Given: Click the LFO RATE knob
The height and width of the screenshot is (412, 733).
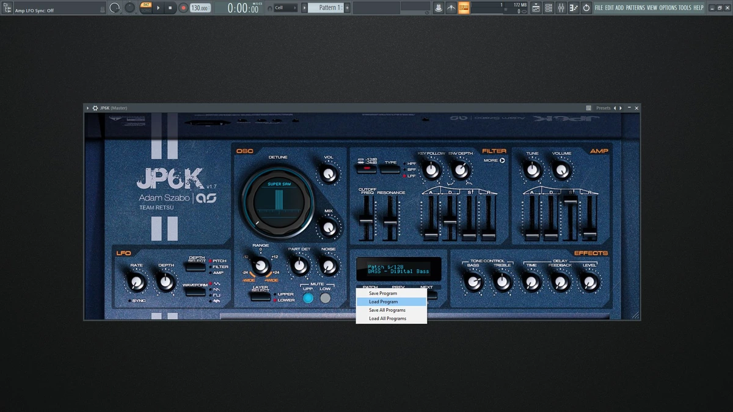Looking at the screenshot, I should pos(136,282).
